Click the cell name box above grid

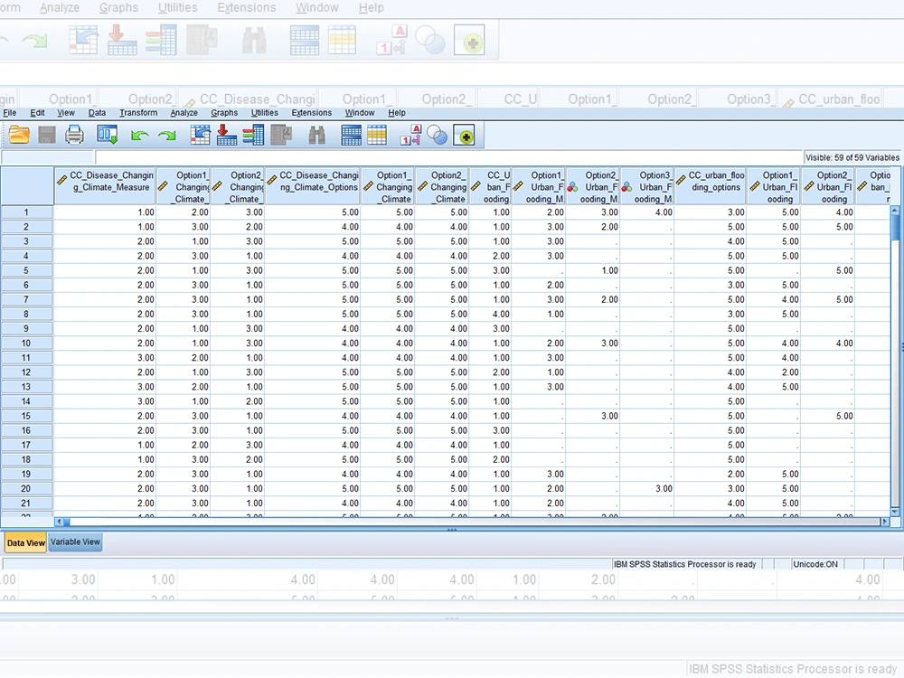(47, 156)
